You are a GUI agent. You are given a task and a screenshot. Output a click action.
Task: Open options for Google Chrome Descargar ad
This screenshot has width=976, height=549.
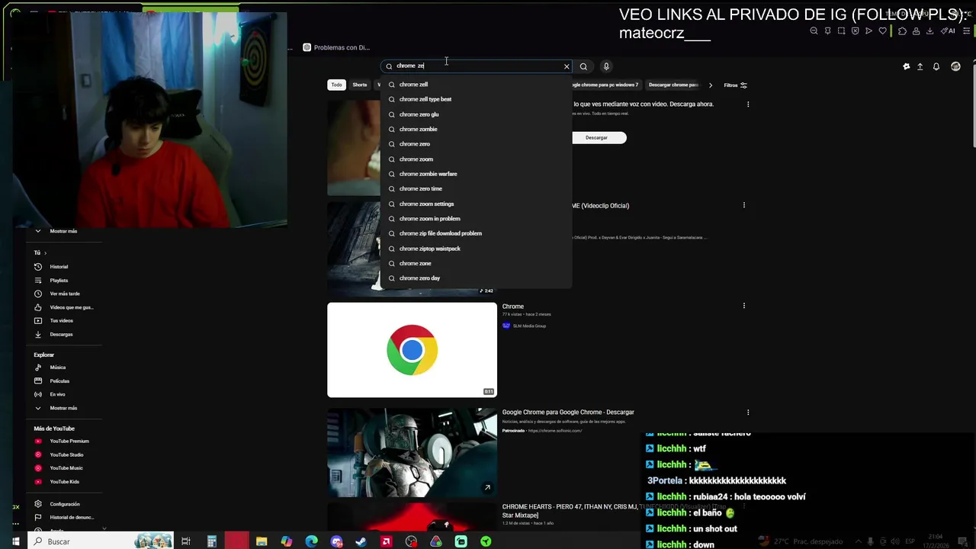[748, 413]
